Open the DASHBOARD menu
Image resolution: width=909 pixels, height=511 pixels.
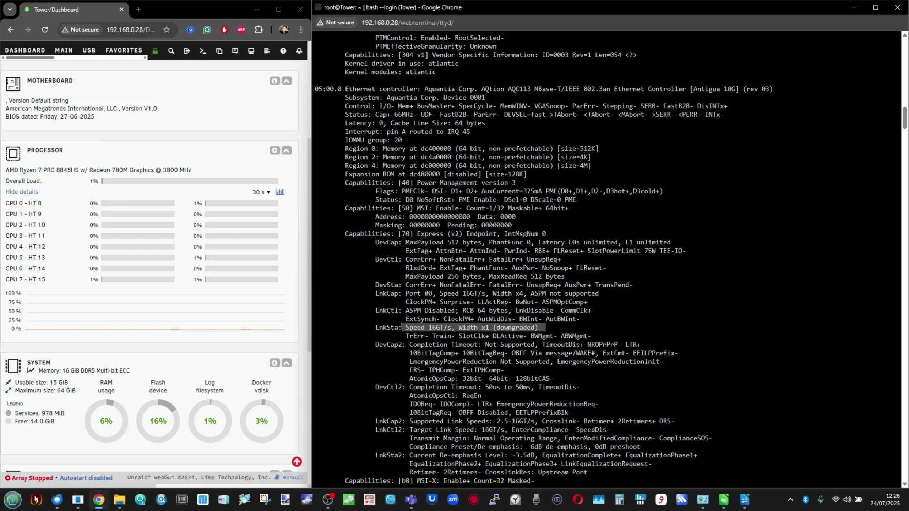(25, 50)
